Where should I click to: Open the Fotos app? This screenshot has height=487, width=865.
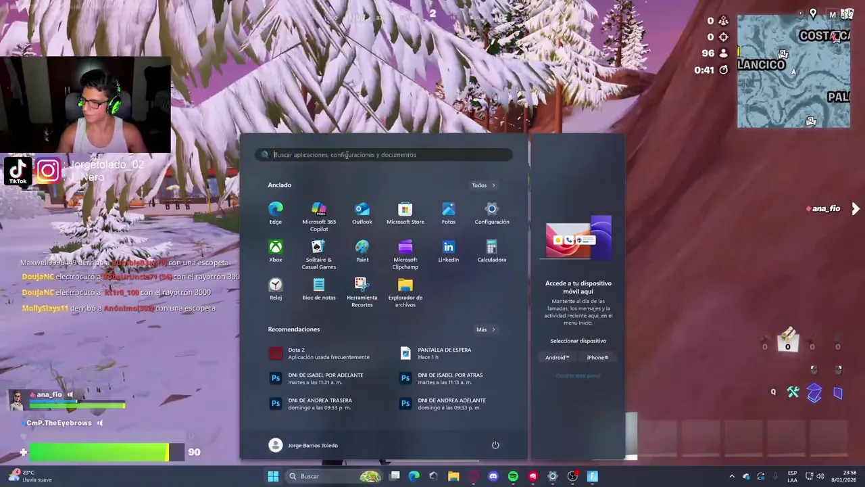[x=449, y=214]
